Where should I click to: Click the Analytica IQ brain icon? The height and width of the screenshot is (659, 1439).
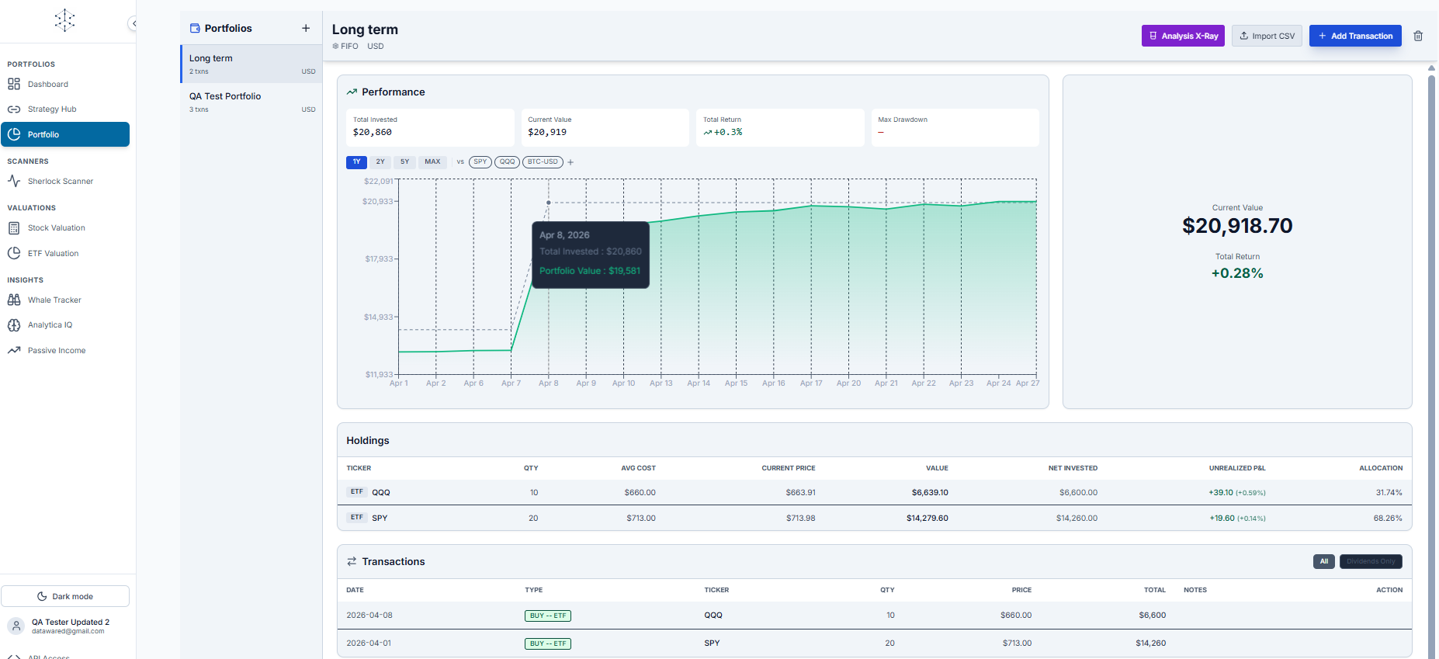click(14, 325)
